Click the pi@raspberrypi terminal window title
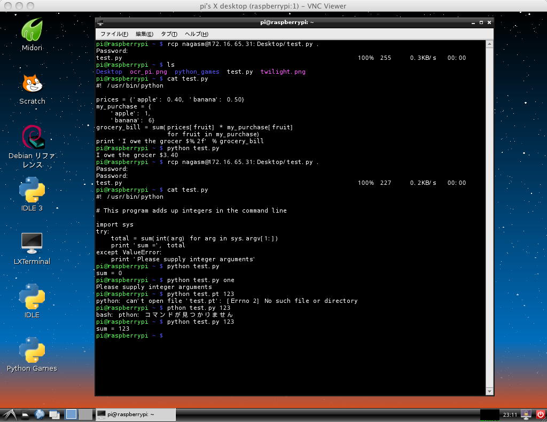 pyautogui.click(x=287, y=22)
